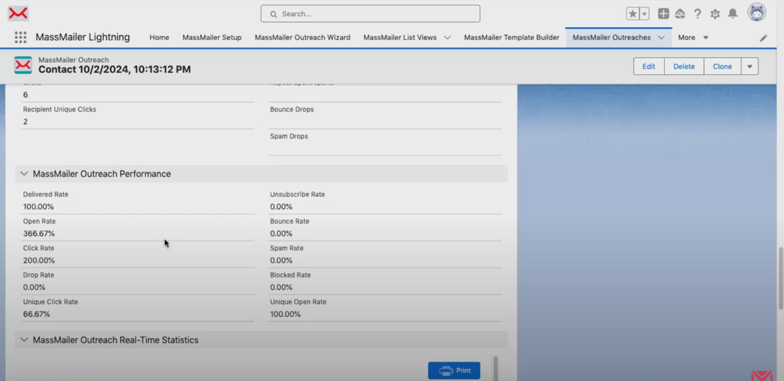Open the App Launcher grid icon
Viewport: 784px width, 381px height.
[20, 37]
